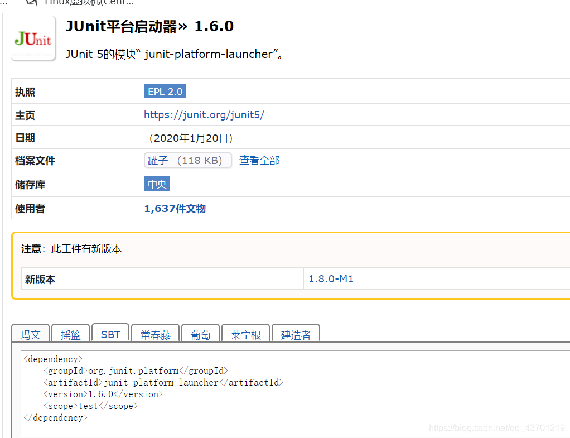Click the 档案文件 row label
Screen dimensions: 570x438
pos(35,161)
